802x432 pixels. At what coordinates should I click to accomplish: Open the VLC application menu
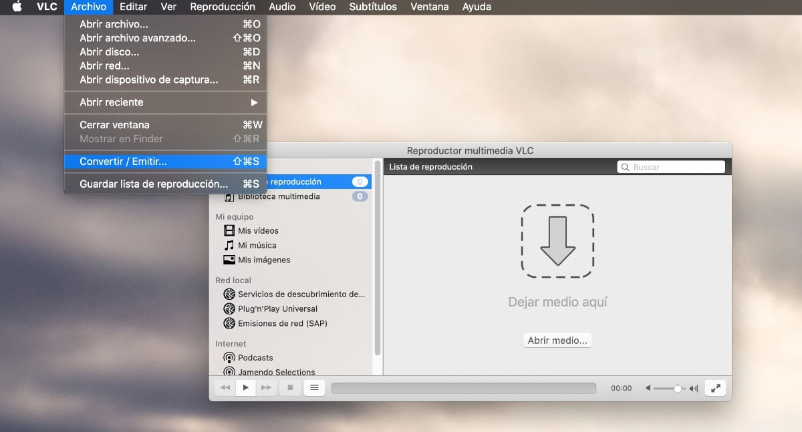pos(47,7)
